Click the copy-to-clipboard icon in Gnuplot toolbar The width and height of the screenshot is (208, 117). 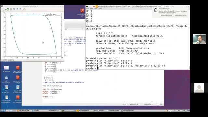[3, 9]
